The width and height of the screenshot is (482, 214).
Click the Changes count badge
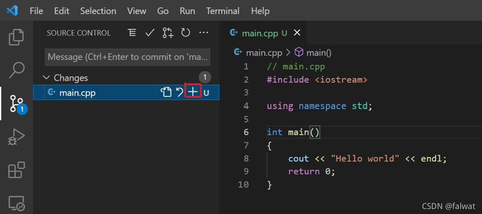click(205, 77)
